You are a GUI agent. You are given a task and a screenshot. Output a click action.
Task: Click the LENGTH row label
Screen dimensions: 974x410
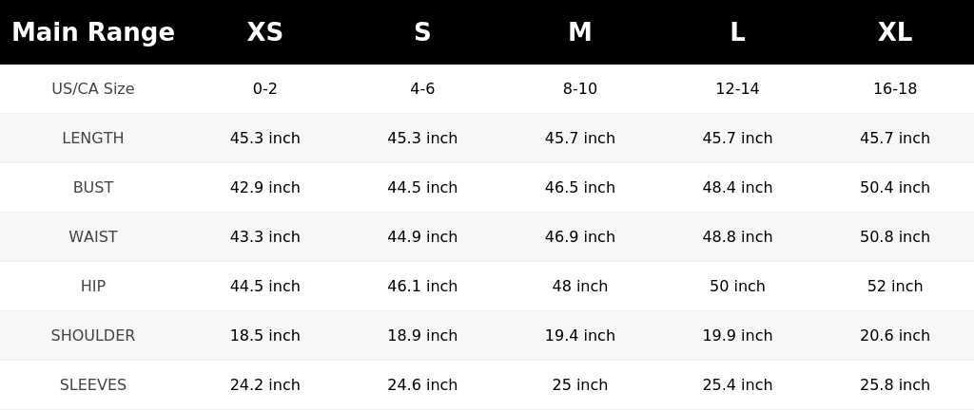[93, 139]
